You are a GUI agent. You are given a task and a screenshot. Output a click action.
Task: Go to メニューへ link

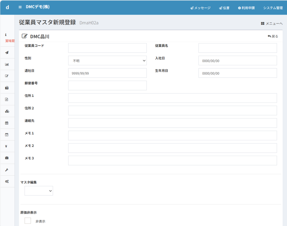click(x=272, y=24)
